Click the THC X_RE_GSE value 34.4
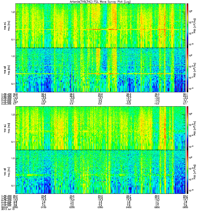The image size is (198, 211). (72, 196)
